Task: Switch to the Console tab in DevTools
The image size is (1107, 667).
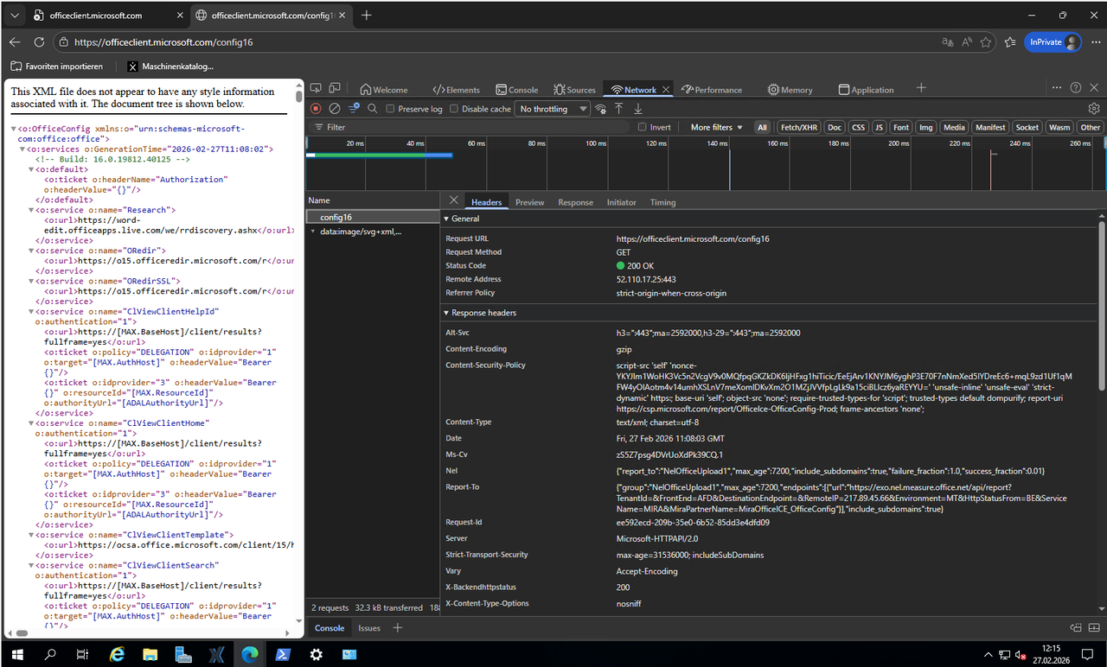Action: point(516,90)
